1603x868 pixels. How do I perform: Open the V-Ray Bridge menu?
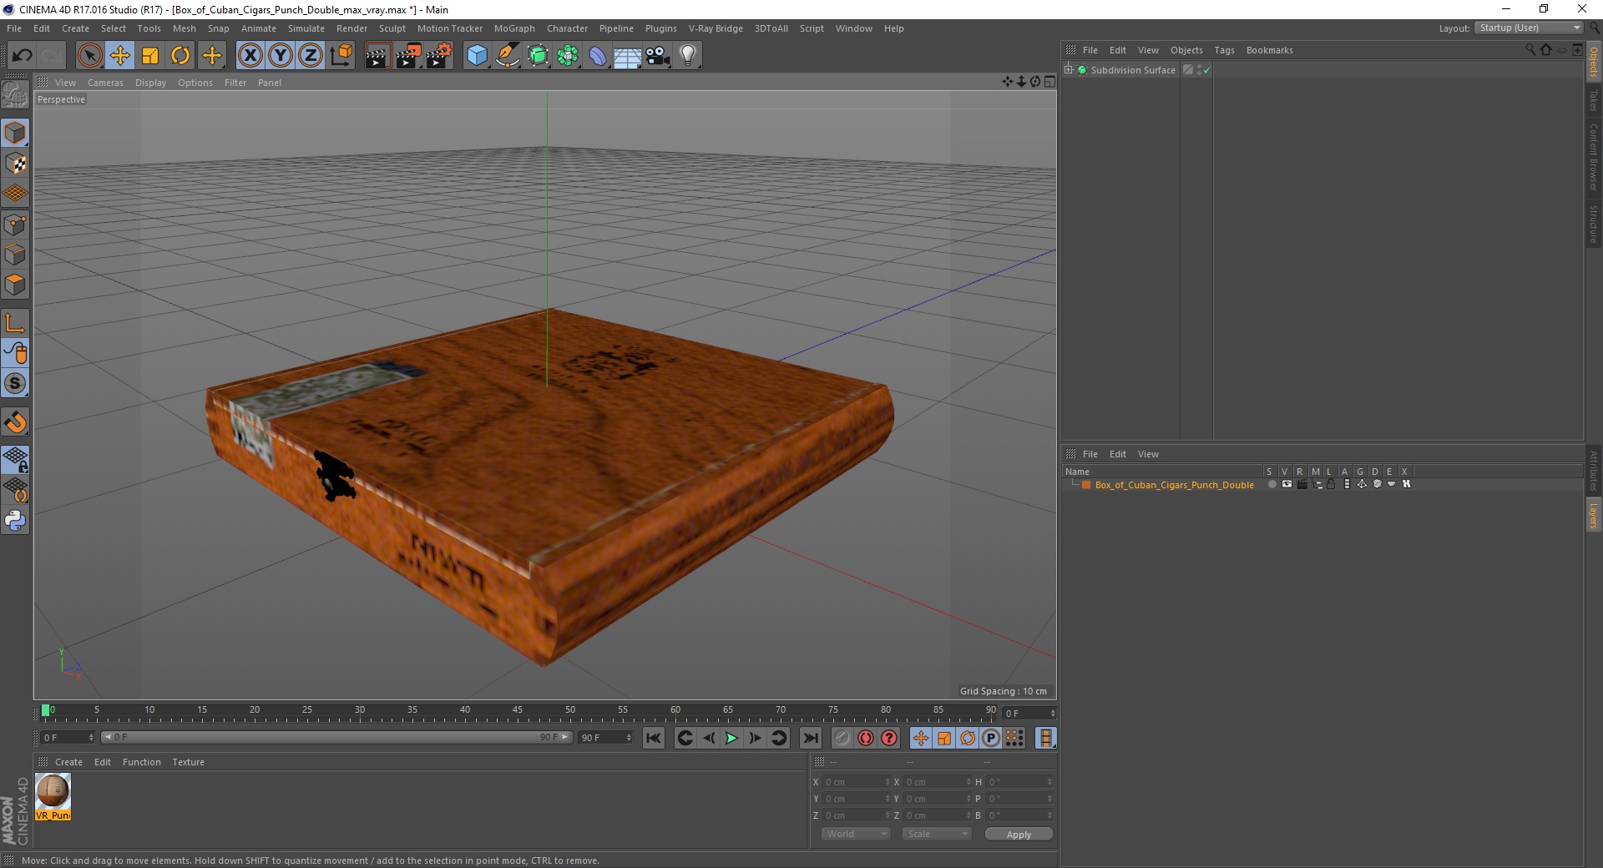point(716,28)
